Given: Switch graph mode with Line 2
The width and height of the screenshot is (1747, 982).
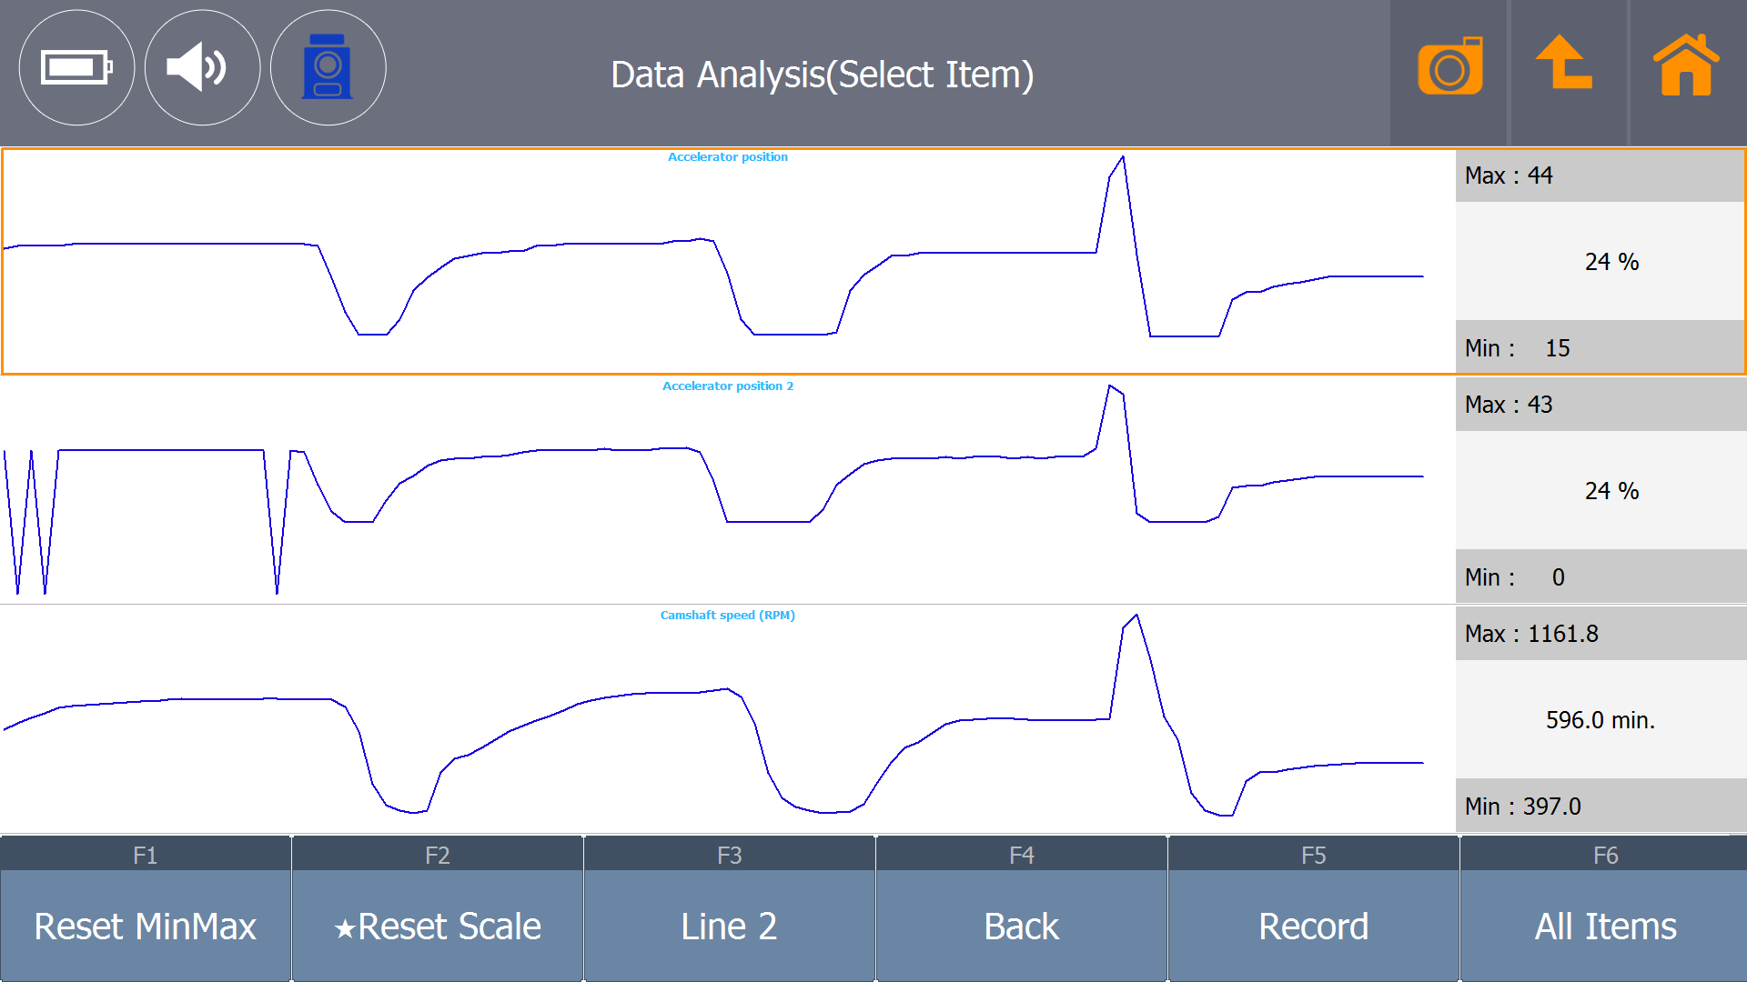Looking at the screenshot, I should (729, 926).
